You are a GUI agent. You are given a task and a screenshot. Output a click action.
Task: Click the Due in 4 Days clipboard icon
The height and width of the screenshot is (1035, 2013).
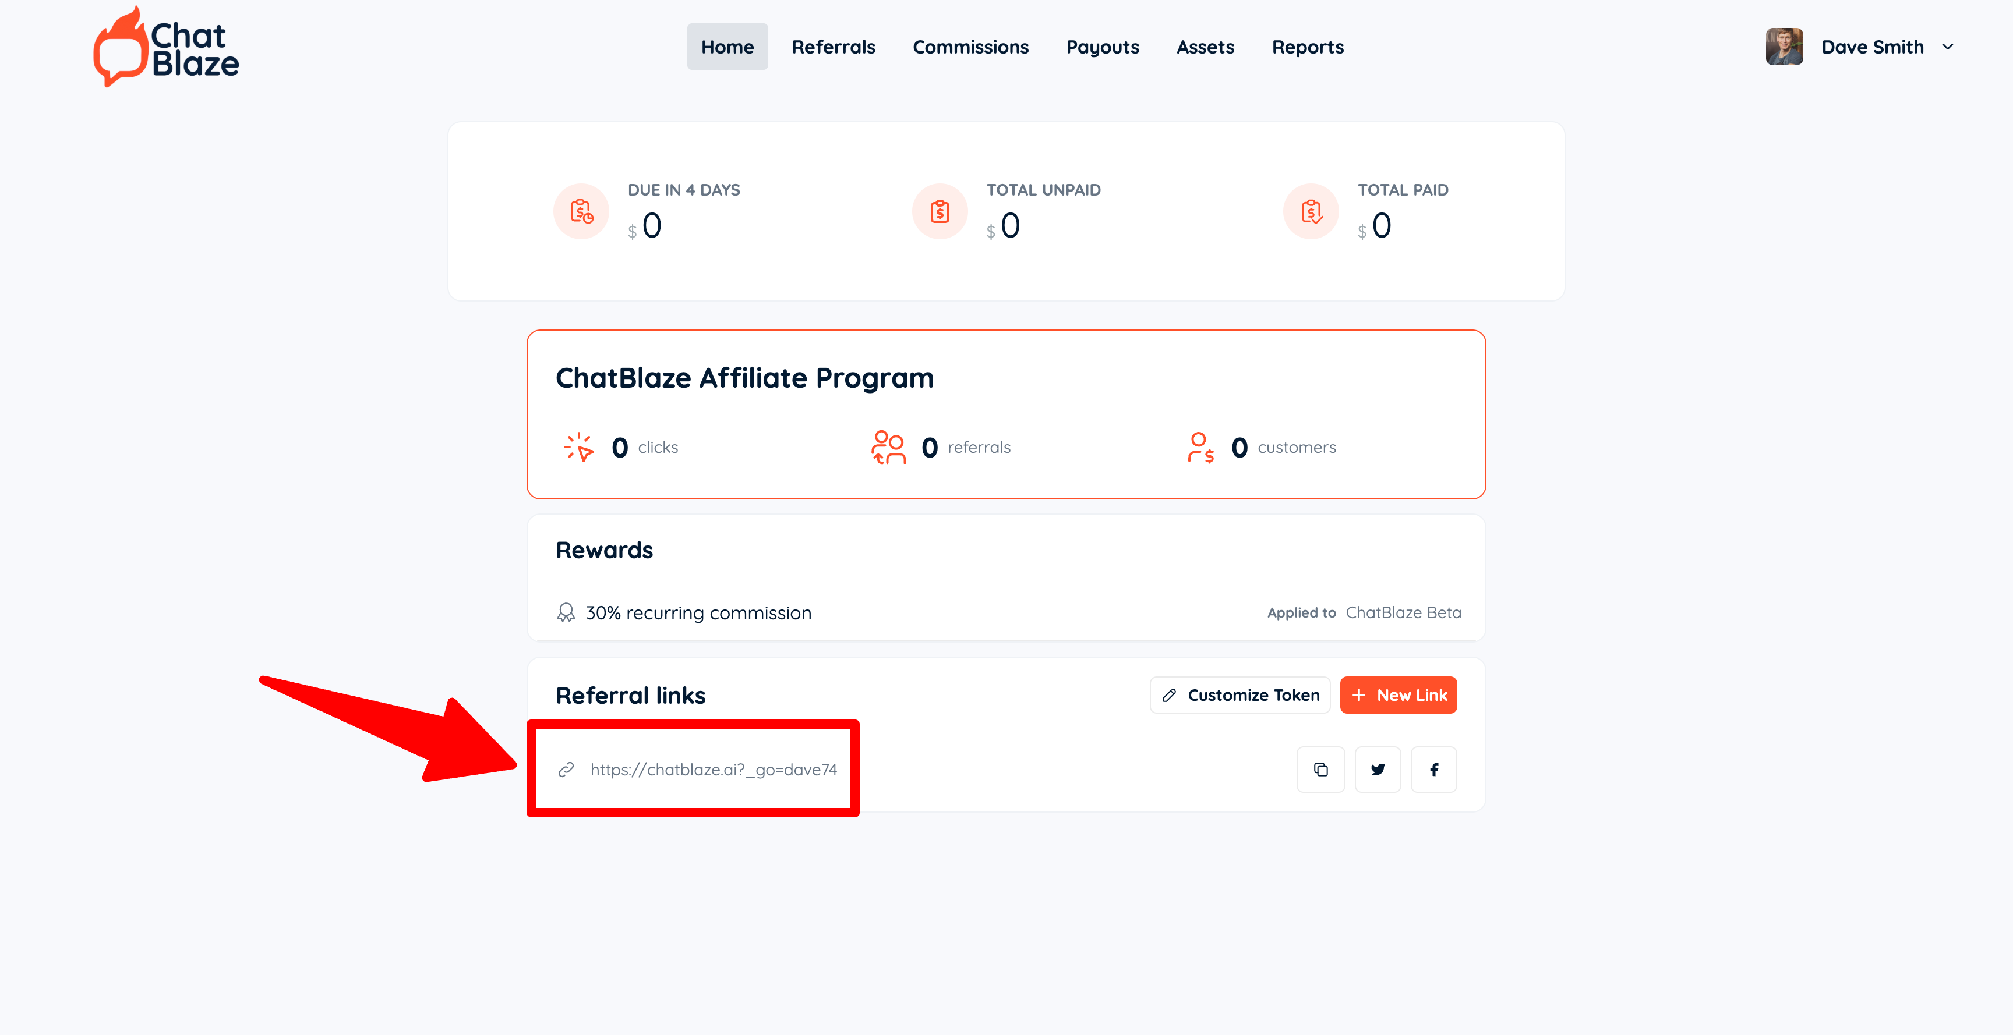point(581,211)
